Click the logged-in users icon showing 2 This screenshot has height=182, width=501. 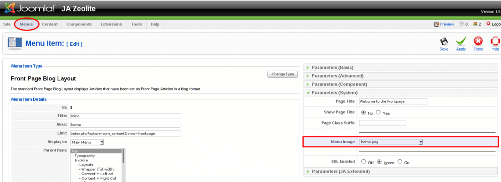coord(475,24)
